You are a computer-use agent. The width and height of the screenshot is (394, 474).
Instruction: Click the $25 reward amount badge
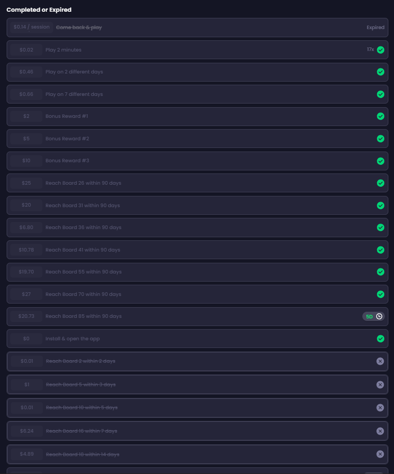[27, 183]
